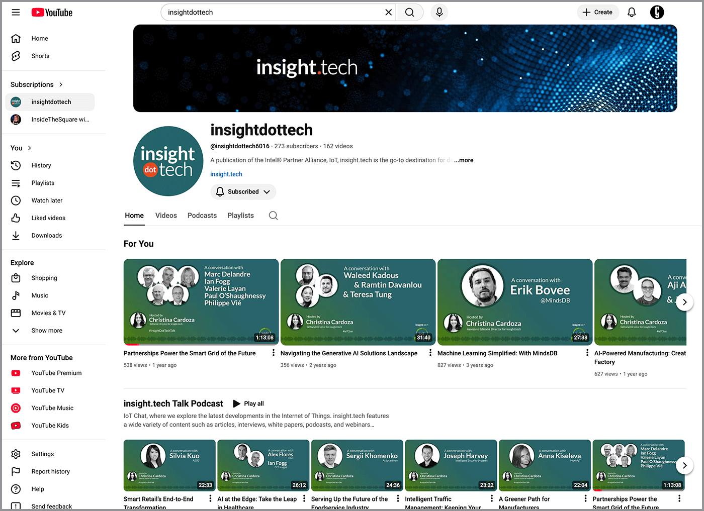Open options for Machine Learning Simplified video

point(587,353)
